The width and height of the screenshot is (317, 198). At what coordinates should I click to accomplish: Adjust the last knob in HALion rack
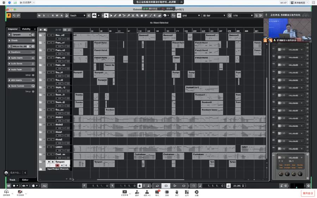pos(300,174)
